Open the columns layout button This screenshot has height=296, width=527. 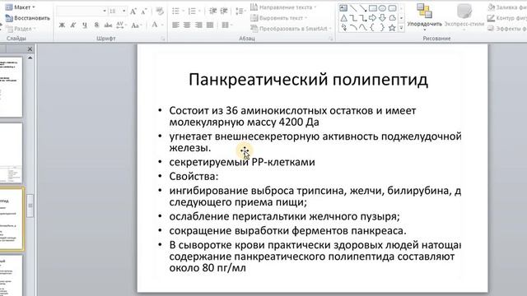tap(227, 25)
